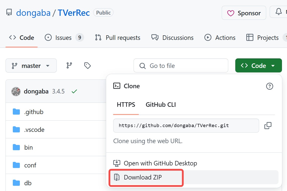Click Download ZIP
287x191 pixels.
(194, 177)
